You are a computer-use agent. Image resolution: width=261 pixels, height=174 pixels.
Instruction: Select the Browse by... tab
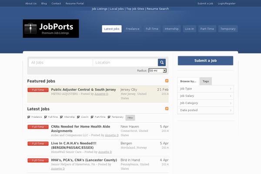[188, 81]
